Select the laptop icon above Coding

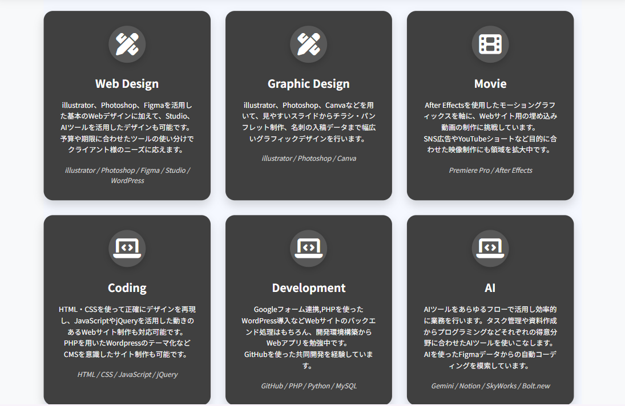click(x=127, y=249)
